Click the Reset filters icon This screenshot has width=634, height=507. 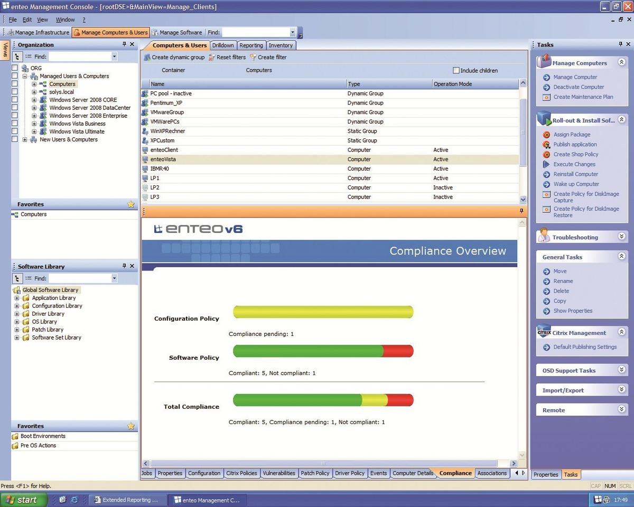point(212,58)
